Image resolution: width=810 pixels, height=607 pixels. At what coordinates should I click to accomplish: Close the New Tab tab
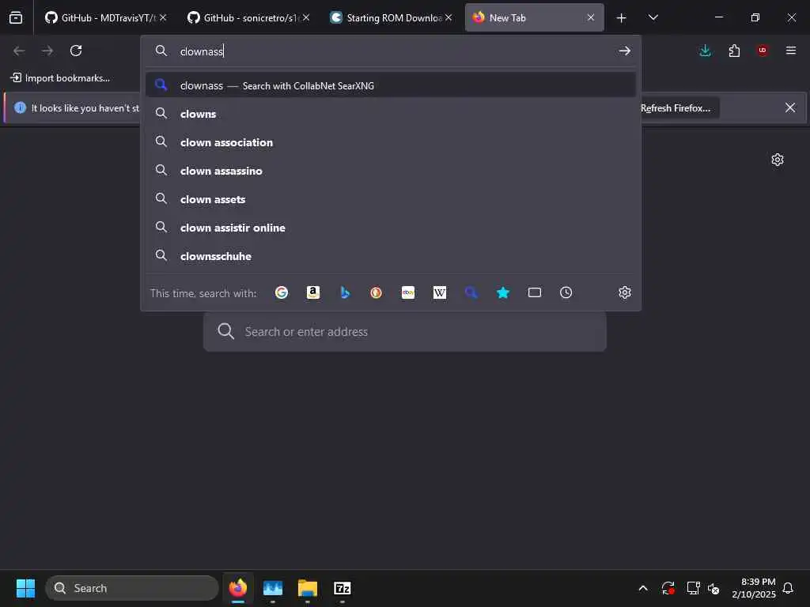(590, 17)
